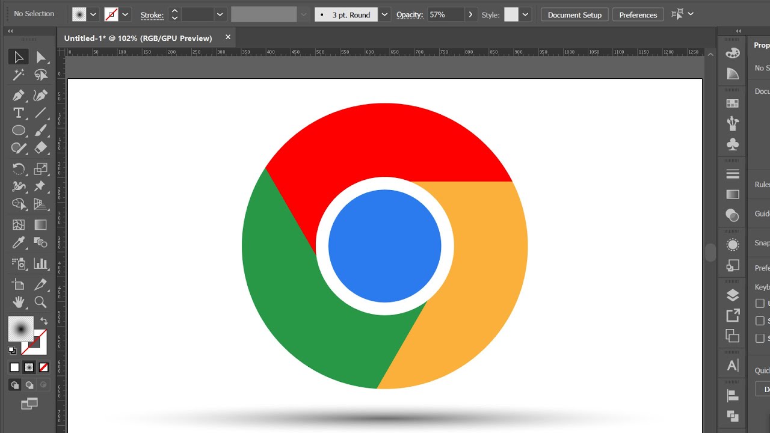Open the Color palette panel icon
The height and width of the screenshot is (433, 770).
[733, 53]
